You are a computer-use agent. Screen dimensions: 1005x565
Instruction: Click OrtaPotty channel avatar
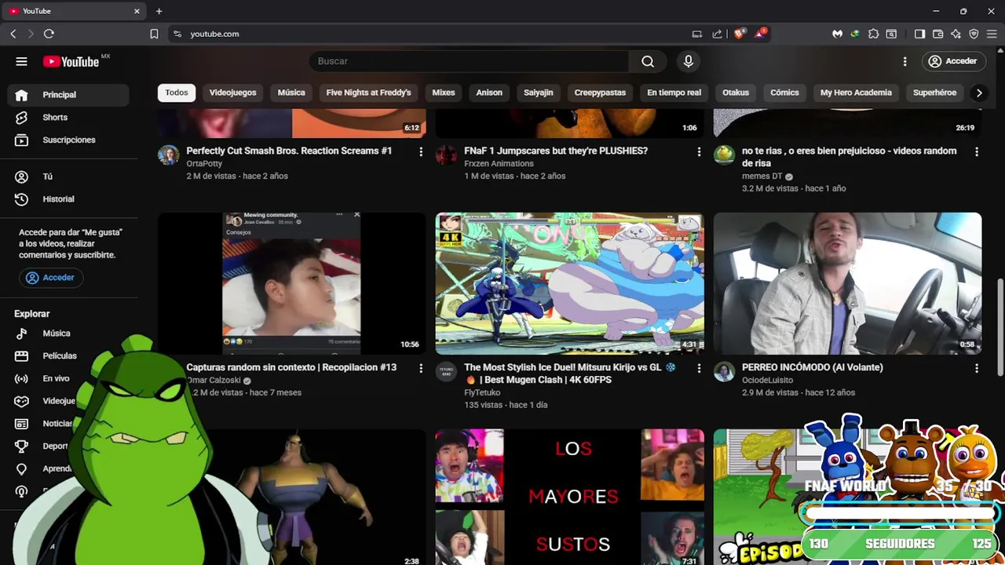(x=169, y=155)
